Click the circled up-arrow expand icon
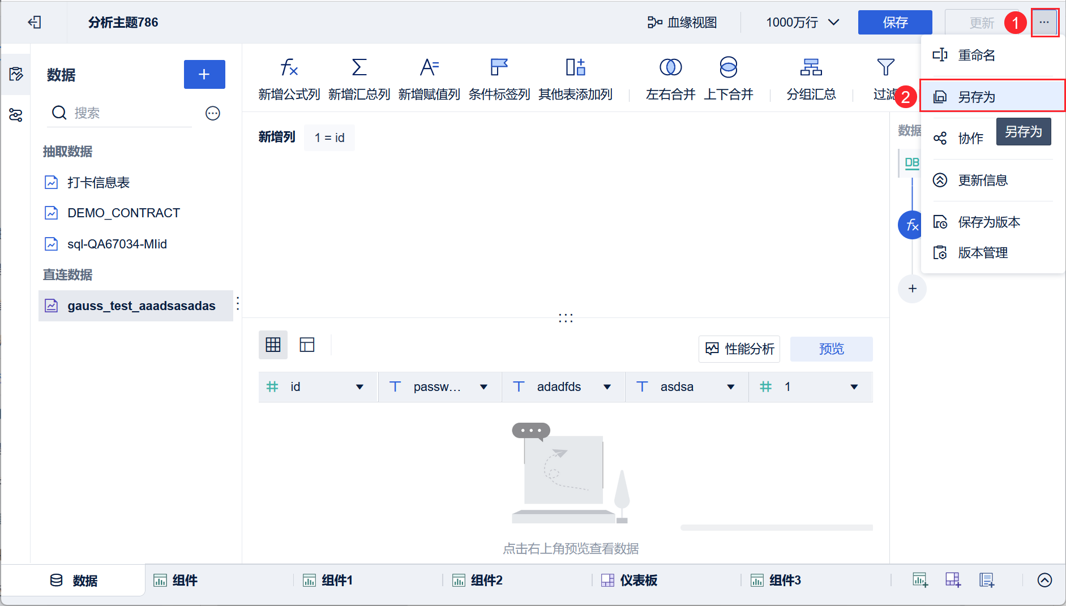1066x606 pixels. click(1044, 580)
